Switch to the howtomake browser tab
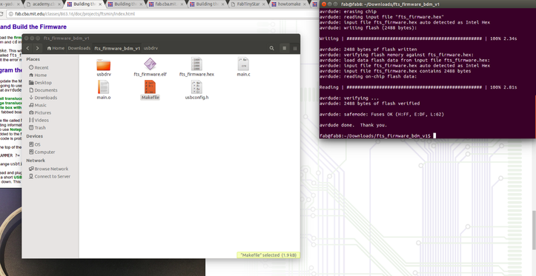Viewport: 536px width, 276px height. (288, 4)
